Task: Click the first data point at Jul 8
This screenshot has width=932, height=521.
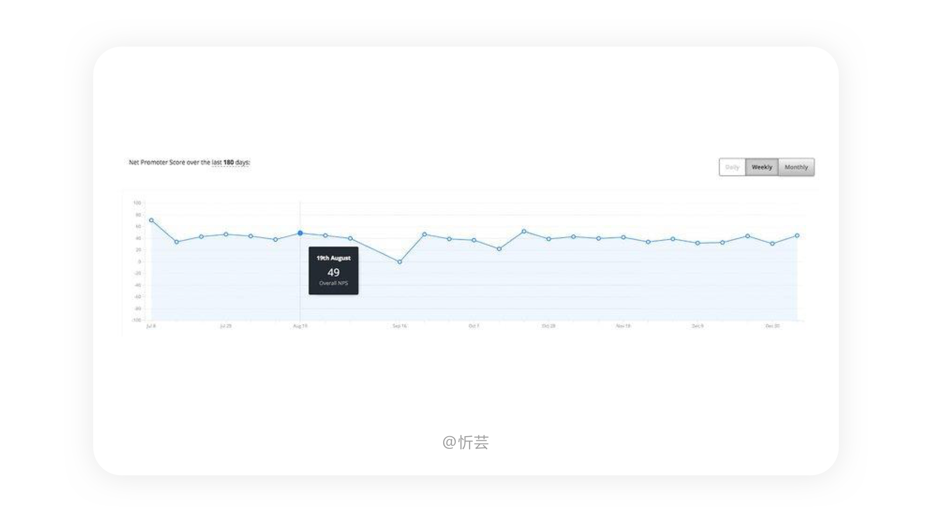Action: pyautogui.click(x=151, y=220)
